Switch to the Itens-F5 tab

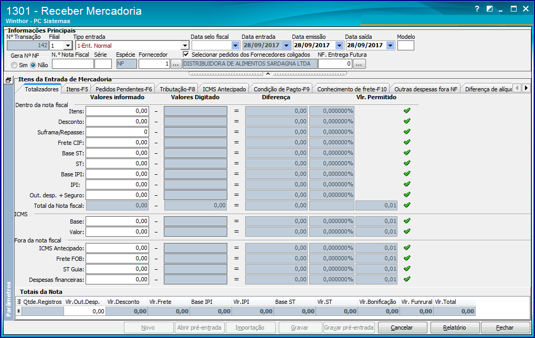point(77,89)
